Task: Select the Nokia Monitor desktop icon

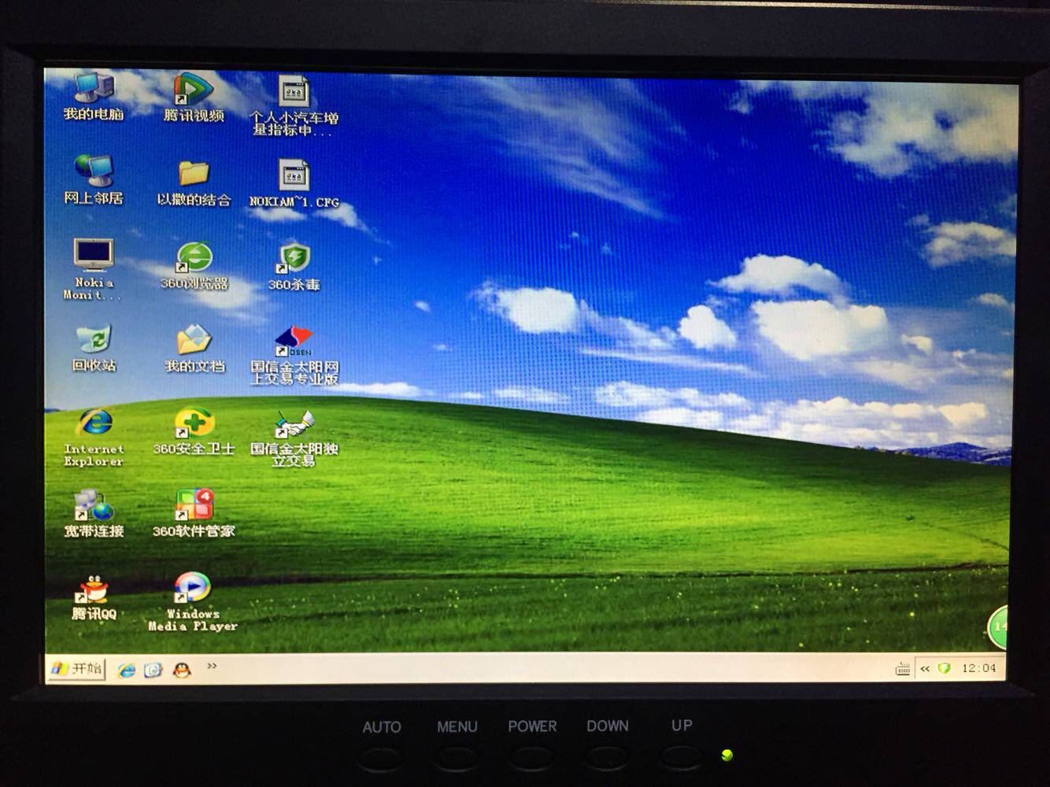Action: pyautogui.click(x=94, y=269)
